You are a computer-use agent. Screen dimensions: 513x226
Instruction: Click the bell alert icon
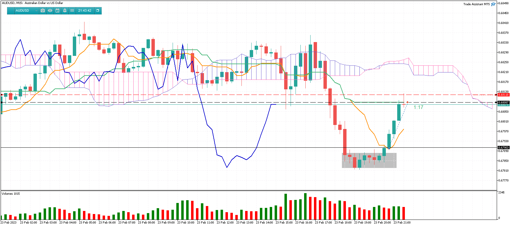[65, 10]
